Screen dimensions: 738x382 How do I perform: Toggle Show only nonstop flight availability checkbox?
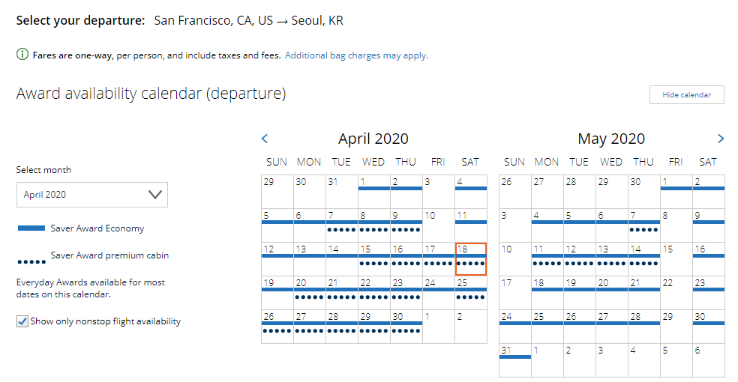coord(22,321)
